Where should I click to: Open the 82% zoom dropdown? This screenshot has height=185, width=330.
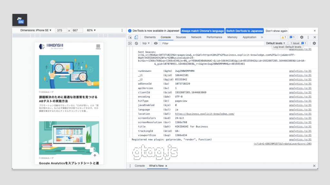tap(92, 31)
